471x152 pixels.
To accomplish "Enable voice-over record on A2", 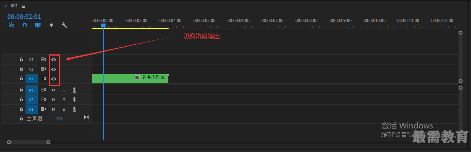I will (x=74, y=100).
